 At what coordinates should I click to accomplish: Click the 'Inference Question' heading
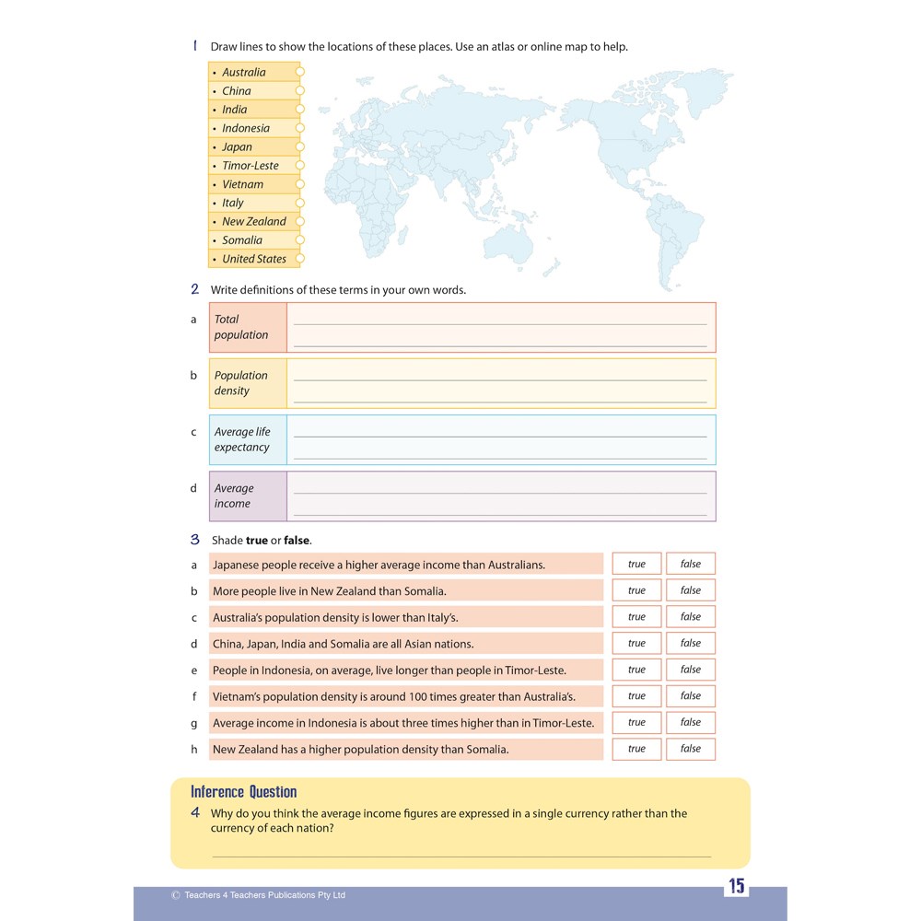[244, 792]
